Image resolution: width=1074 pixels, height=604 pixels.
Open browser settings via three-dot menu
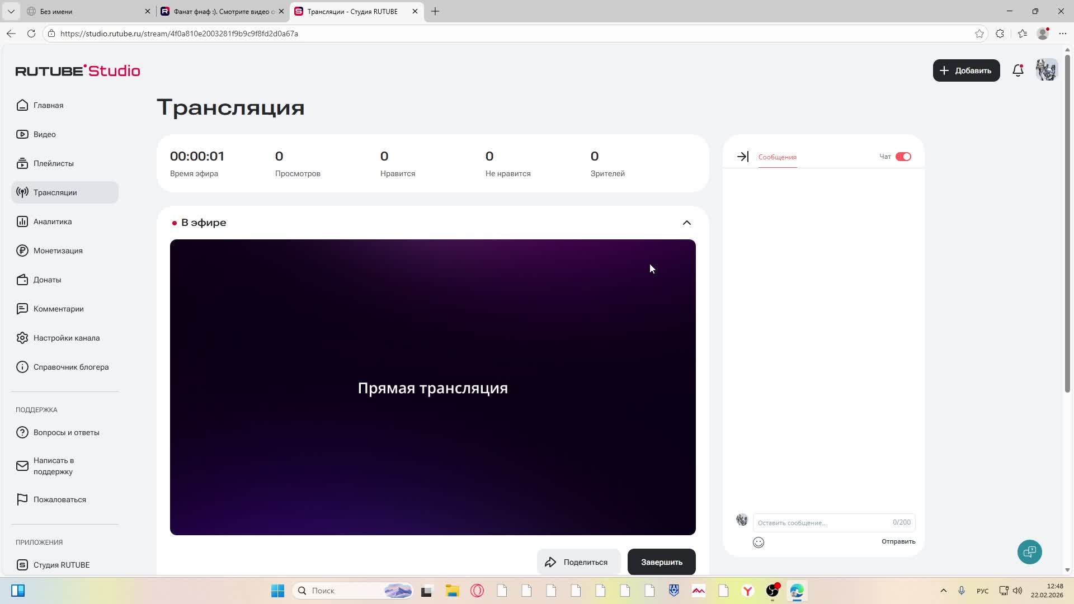(x=1063, y=34)
